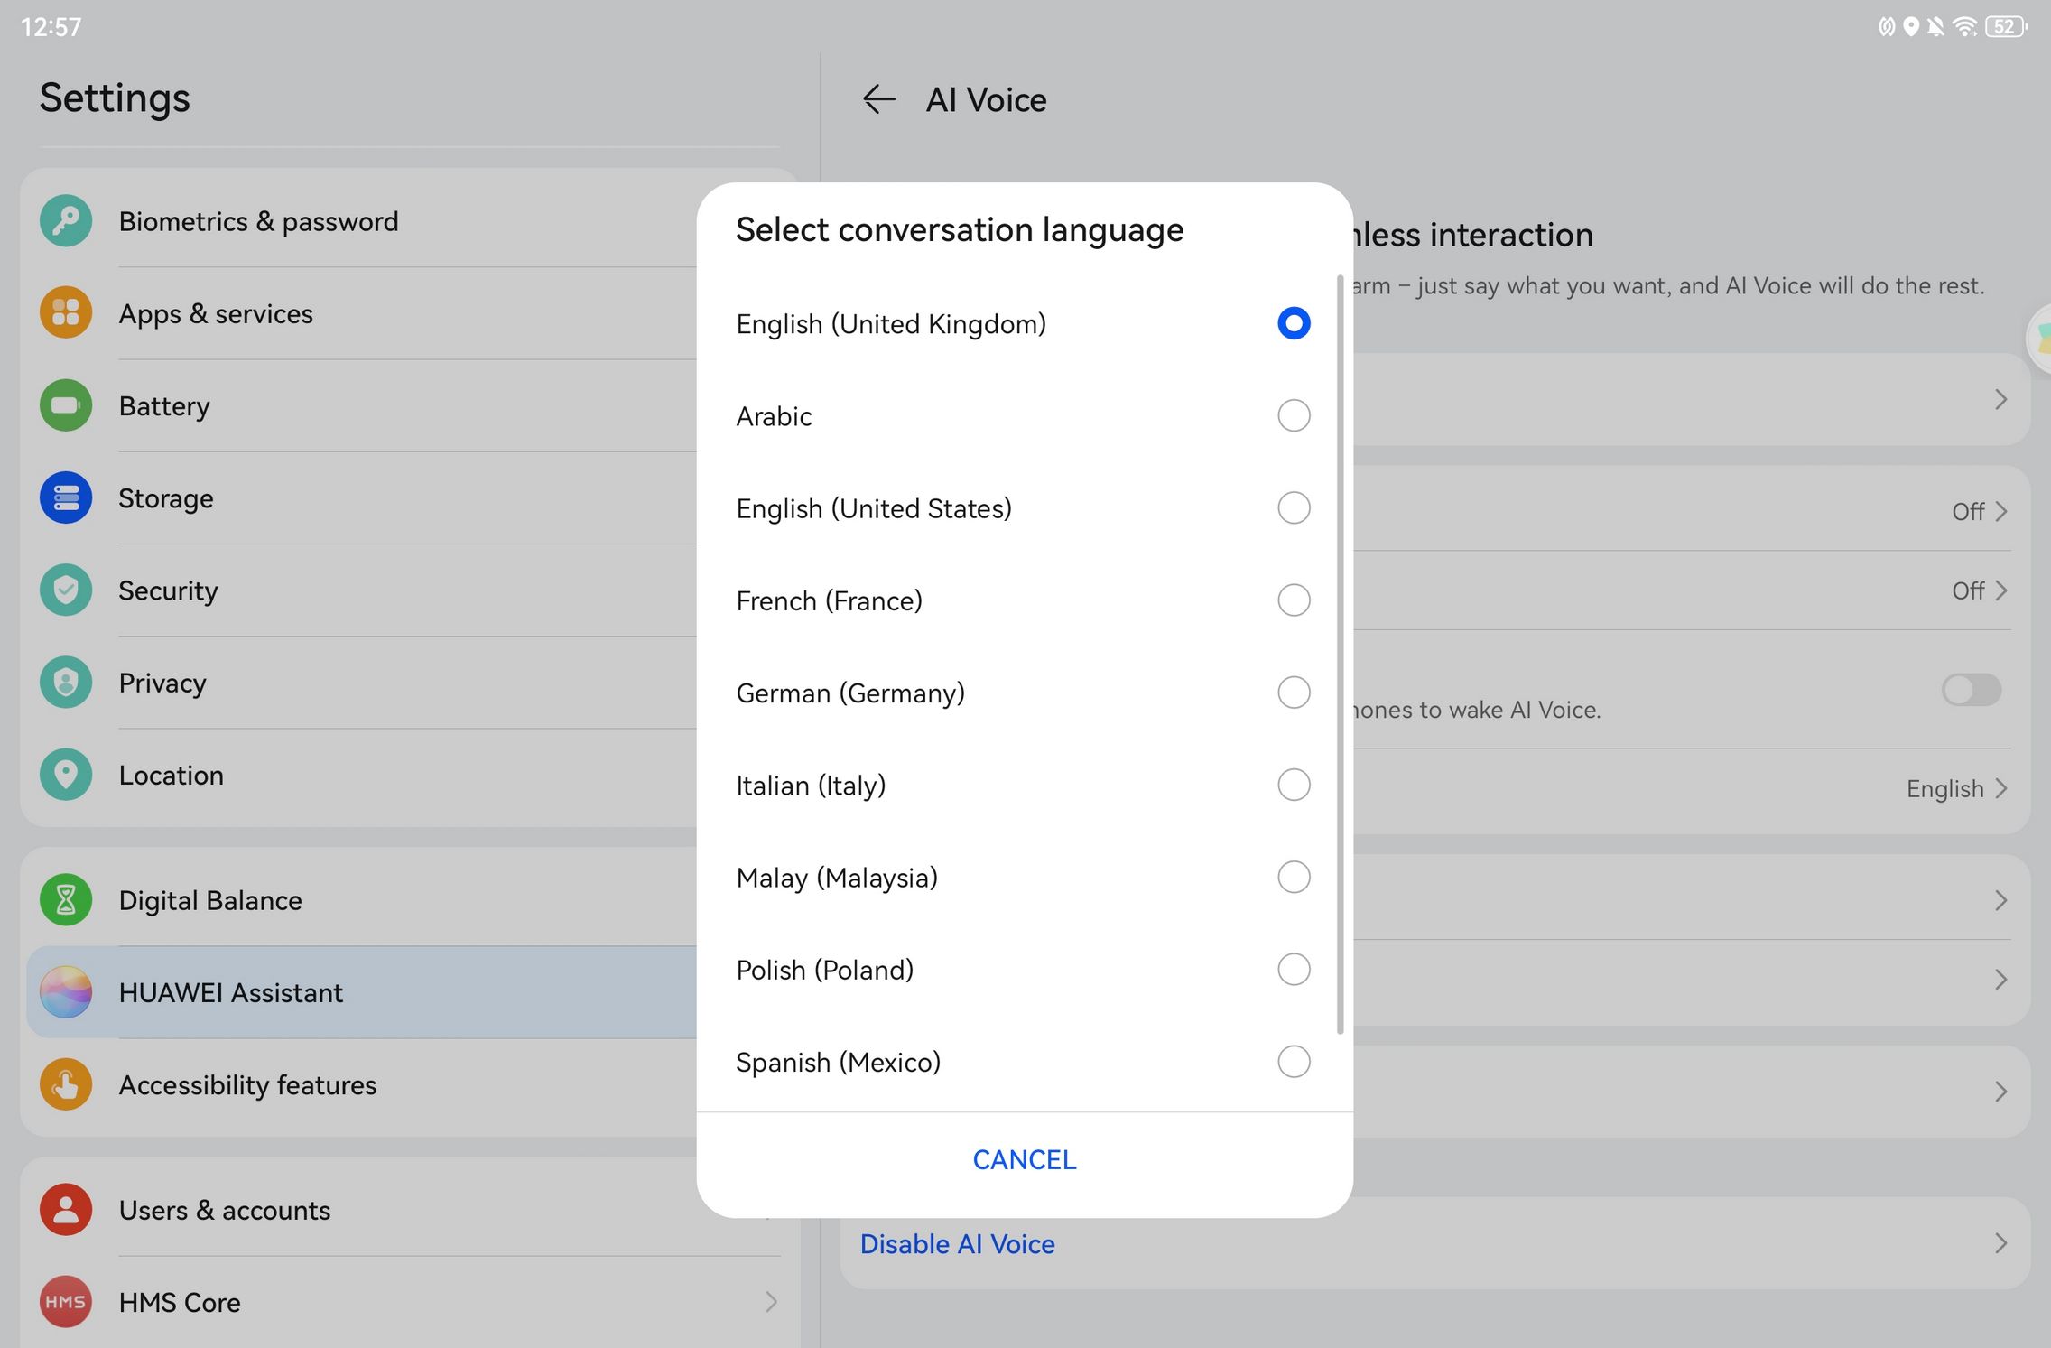Expand the Disable AI Voice row chevron
Screen dimensions: 2051x1348
pos(2000,1244)
